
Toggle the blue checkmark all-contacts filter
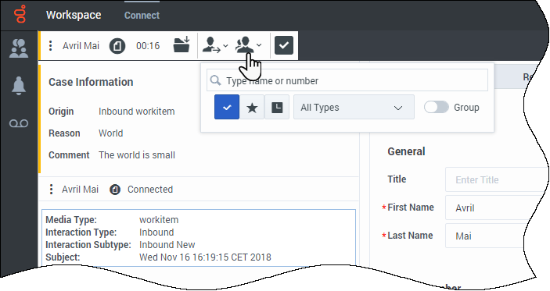(x=227, y=107)
